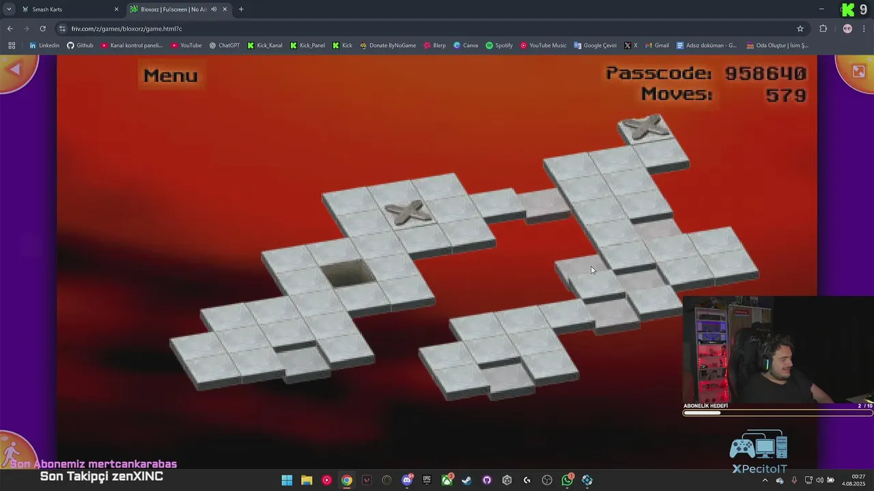Show hidden system tray icons
Screen dimensions: 874x491
[765, 480]
